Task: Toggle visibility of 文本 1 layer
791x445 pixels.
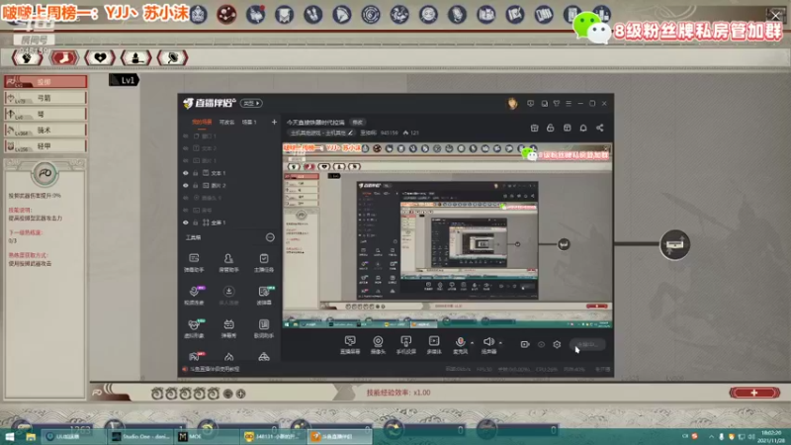Action: click(186, 173)
